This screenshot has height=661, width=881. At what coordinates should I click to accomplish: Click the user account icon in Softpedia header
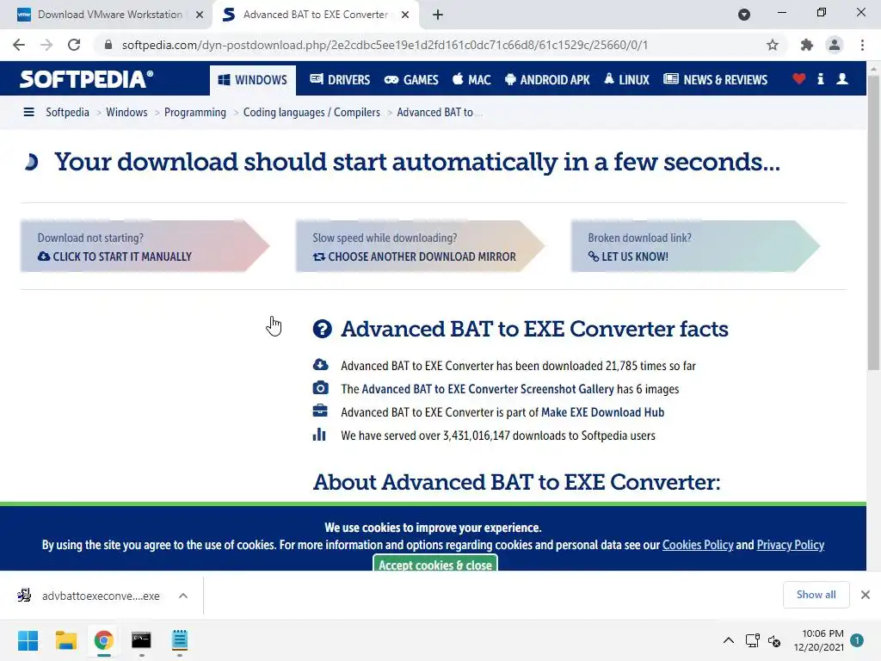click(x=841, y=78)
